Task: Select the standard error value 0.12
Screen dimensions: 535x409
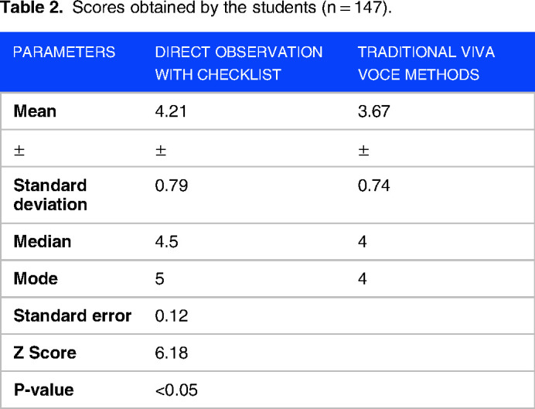Action: 171,316
